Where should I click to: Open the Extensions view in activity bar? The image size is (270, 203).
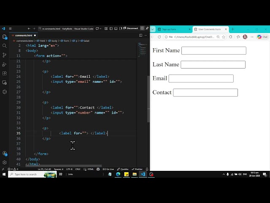coord(5,73)
